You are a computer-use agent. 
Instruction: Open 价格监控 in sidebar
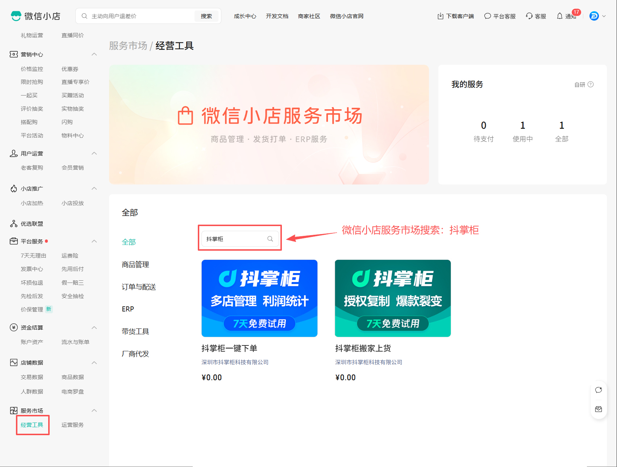coord(32,69)
